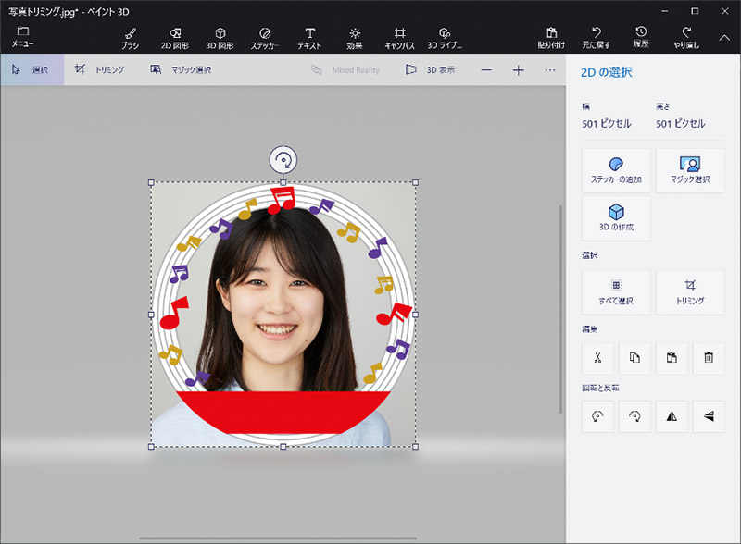
Task: Collapse the ribbon with the top chevron
Action: 724,37
